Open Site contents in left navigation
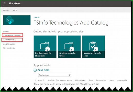133x92 pixels. pos(9,48)
